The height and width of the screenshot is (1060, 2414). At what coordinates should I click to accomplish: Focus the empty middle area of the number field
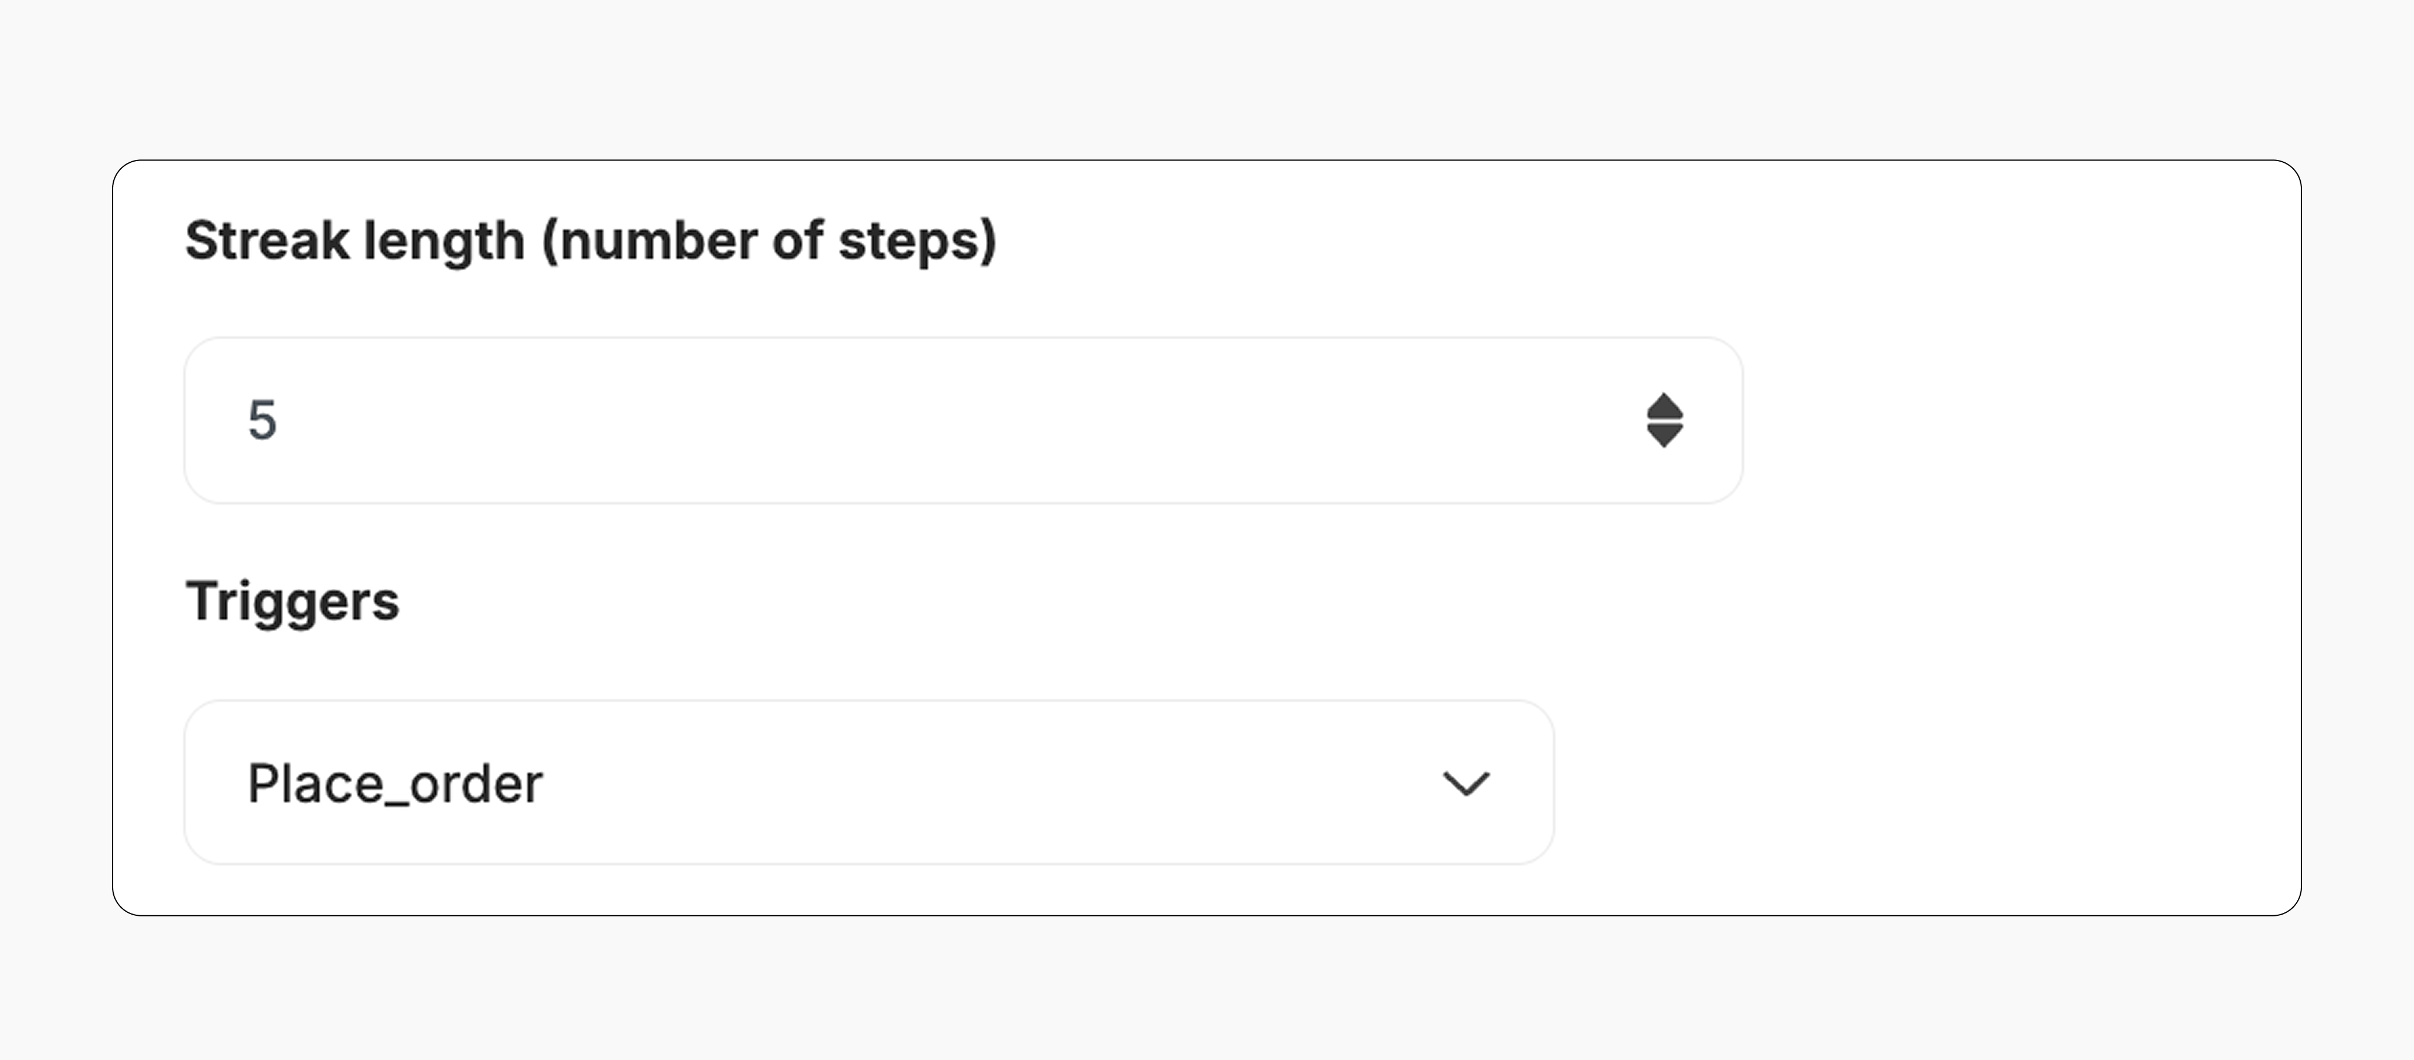(x=937, y=420)
